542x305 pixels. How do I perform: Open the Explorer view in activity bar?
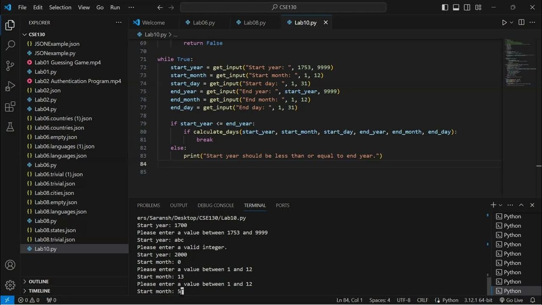10,25
